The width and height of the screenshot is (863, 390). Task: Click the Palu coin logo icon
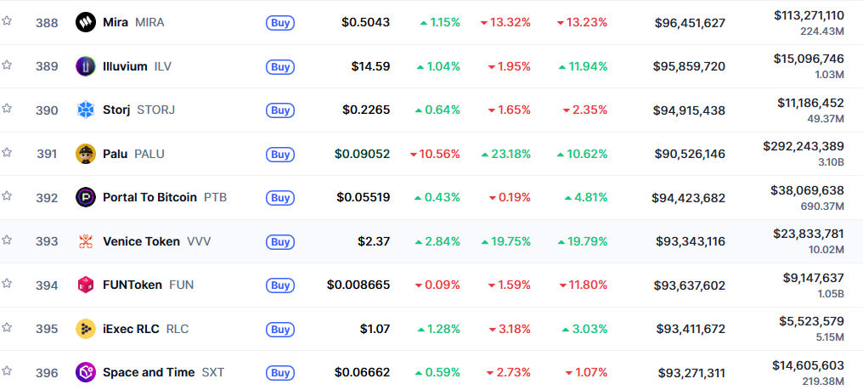tap(86, 154)
